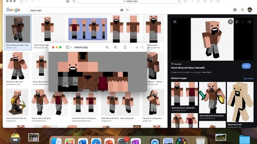Open the Google apps grid
Image resolution: width=257 pixels, height=144 pixels.
pos(243,10)
